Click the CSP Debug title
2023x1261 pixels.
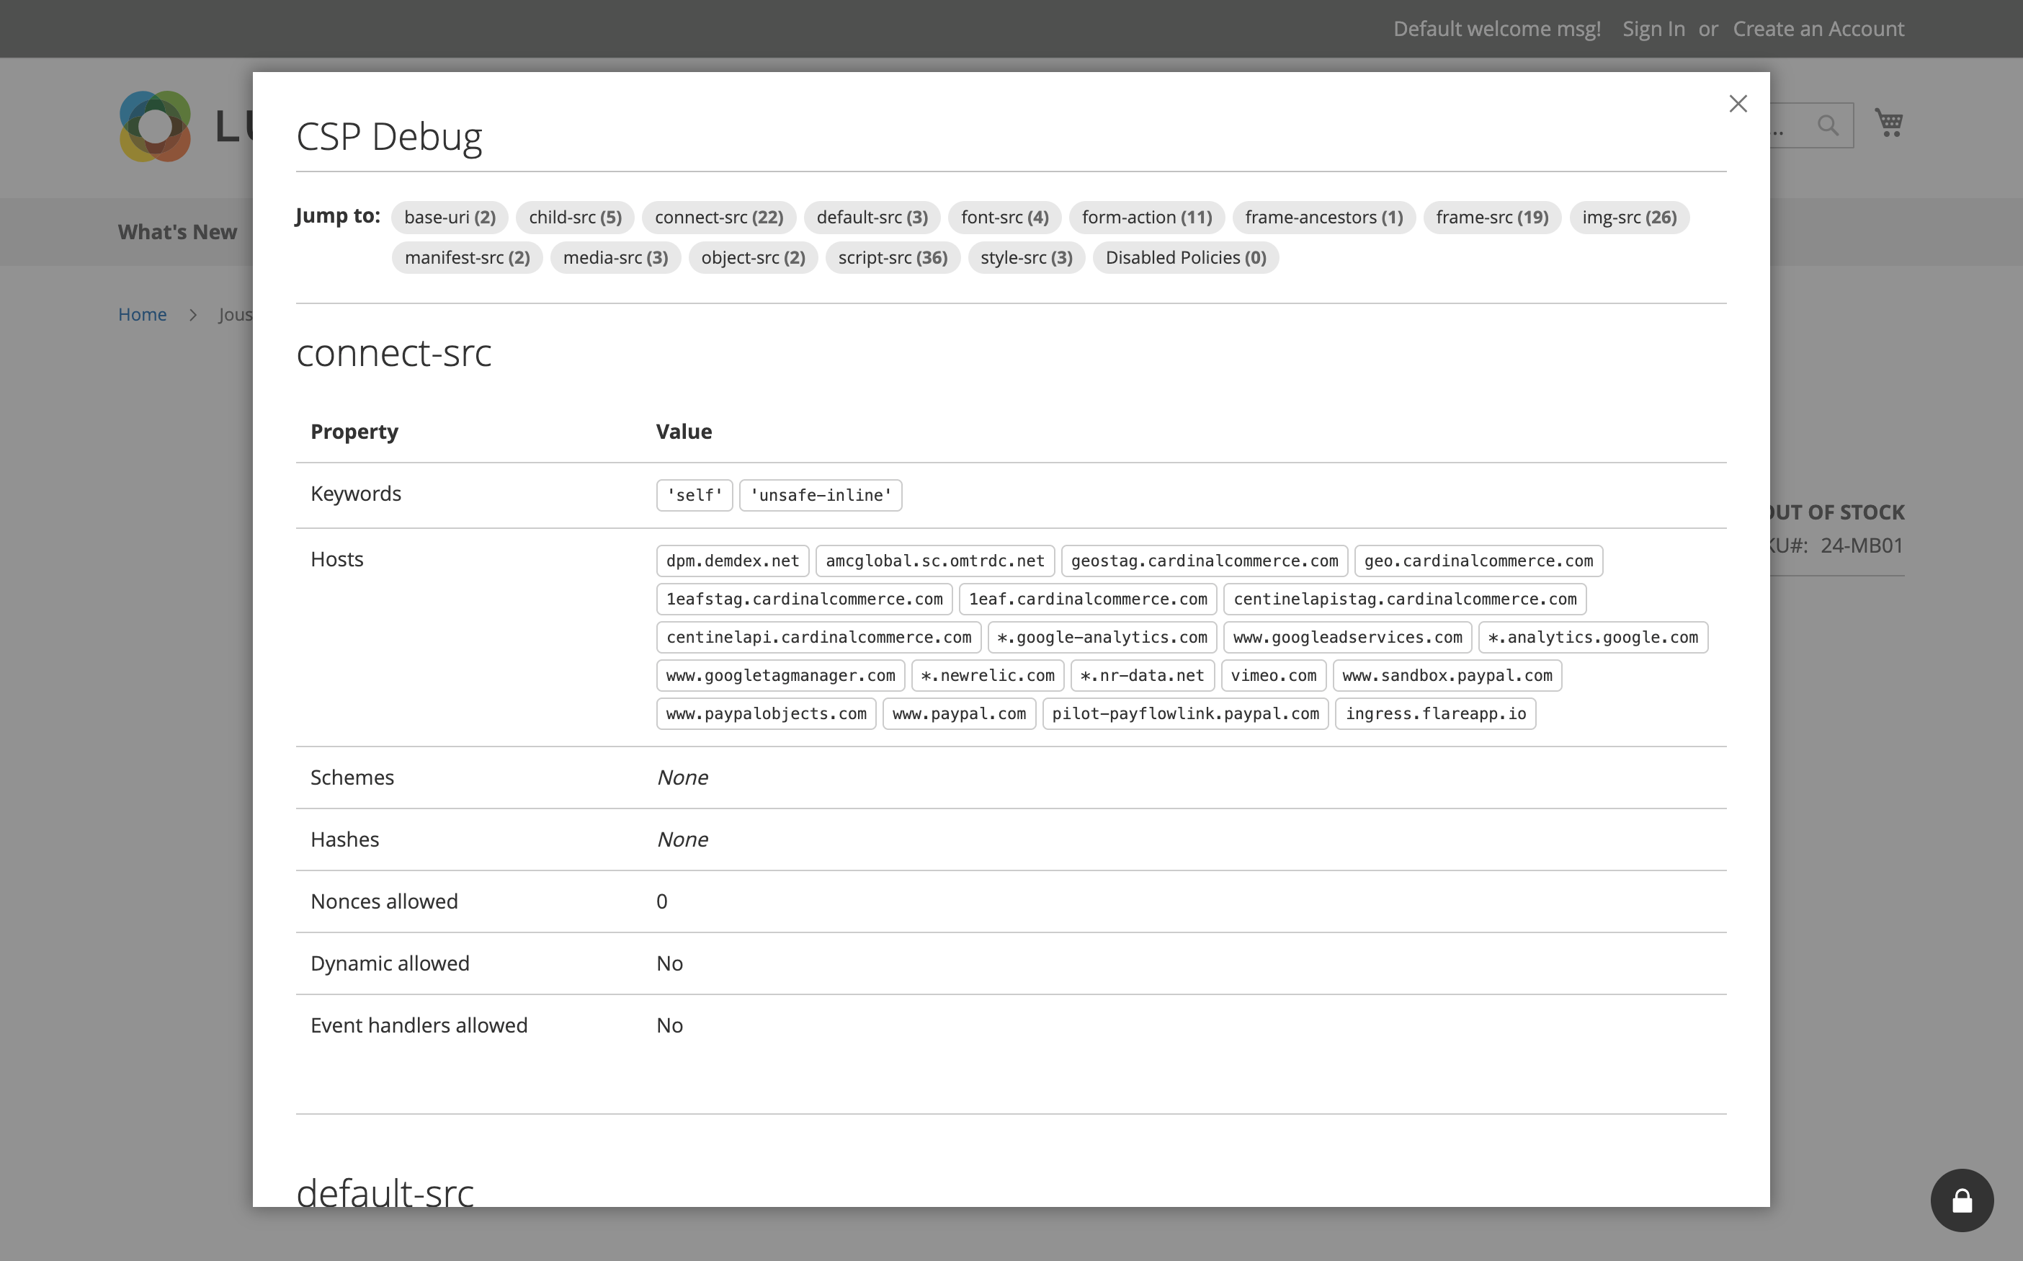point(388,136)
